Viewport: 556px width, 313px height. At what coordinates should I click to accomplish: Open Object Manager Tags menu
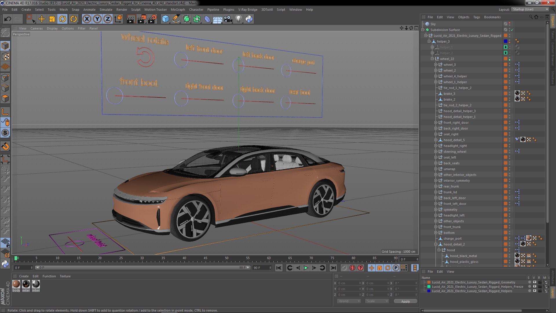pyautogui.click(x=476, y=17)
